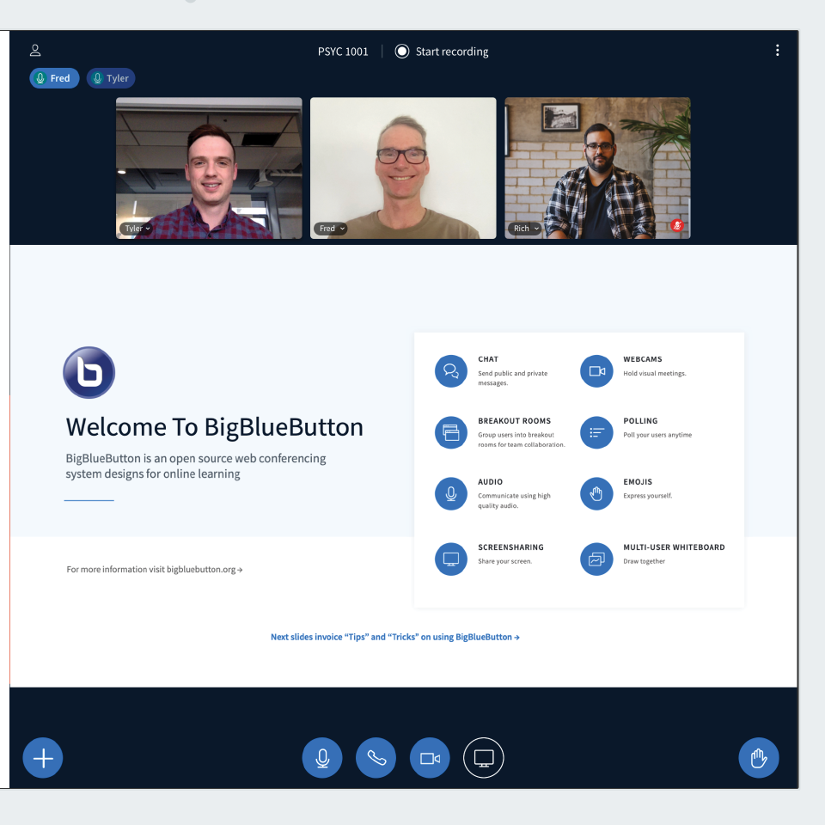Viewport: 825px width, 825px height.
Task: Click the Screensharing feature icon on slide
Action: point(451,559)
